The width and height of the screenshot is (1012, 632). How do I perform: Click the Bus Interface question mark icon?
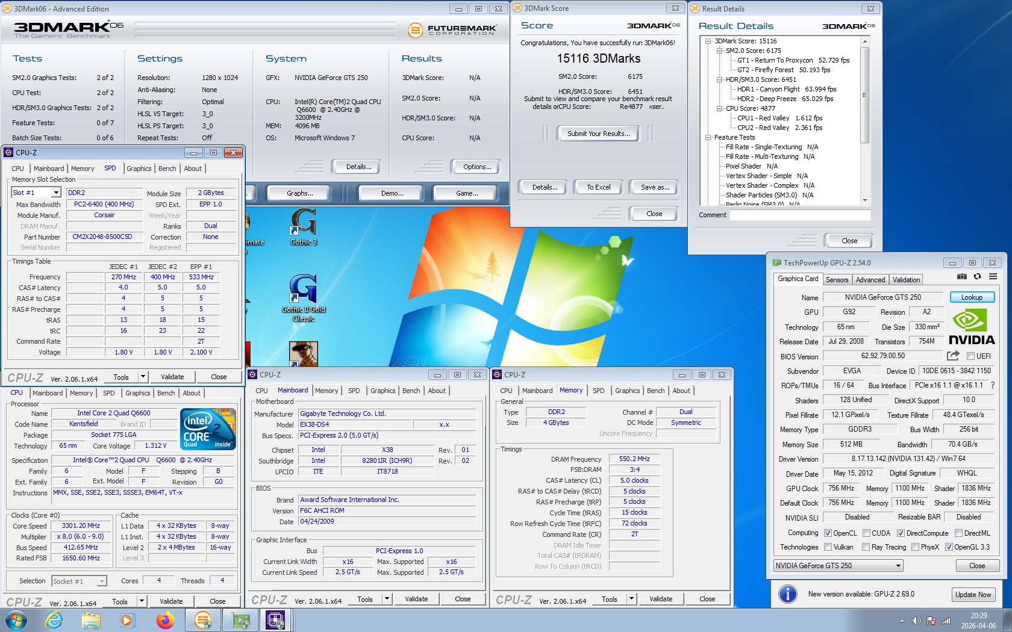(993, 385)
